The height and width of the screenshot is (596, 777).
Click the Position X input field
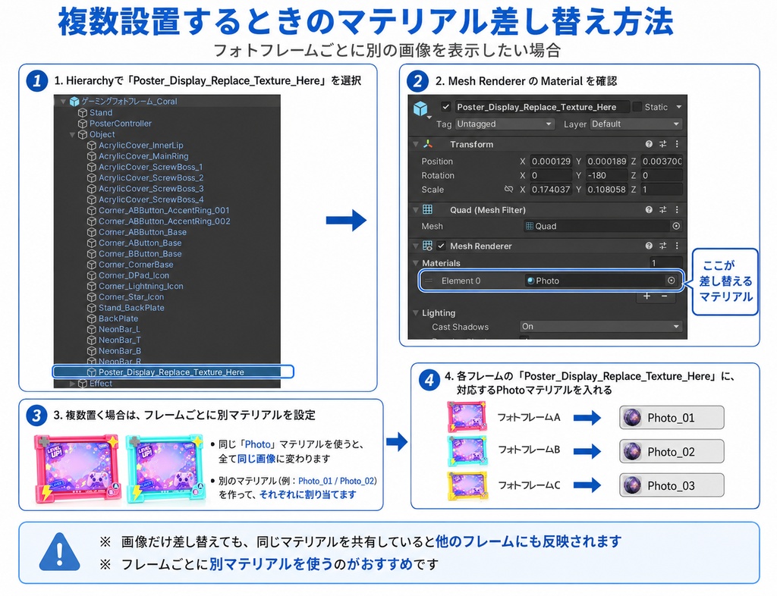[551, 161]
